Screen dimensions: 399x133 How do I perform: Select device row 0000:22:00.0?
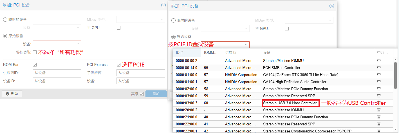point(283,124)
